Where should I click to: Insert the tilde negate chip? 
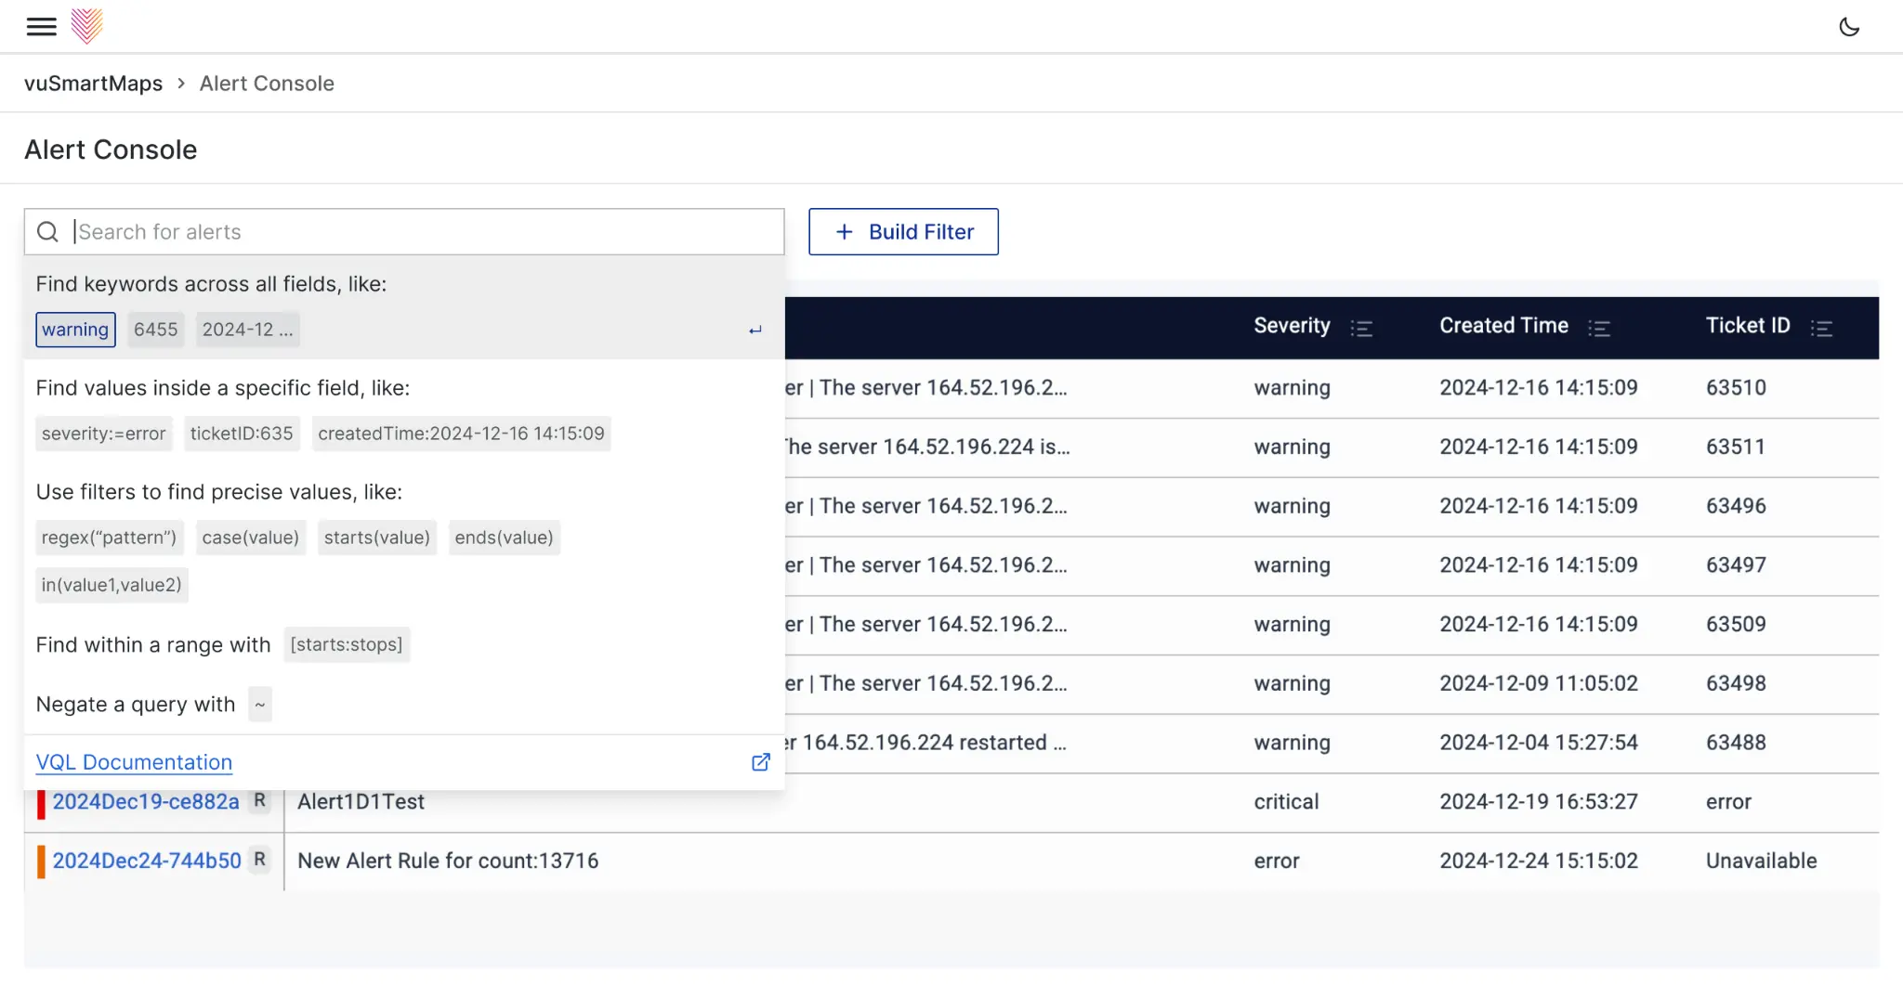click(260, 705)
